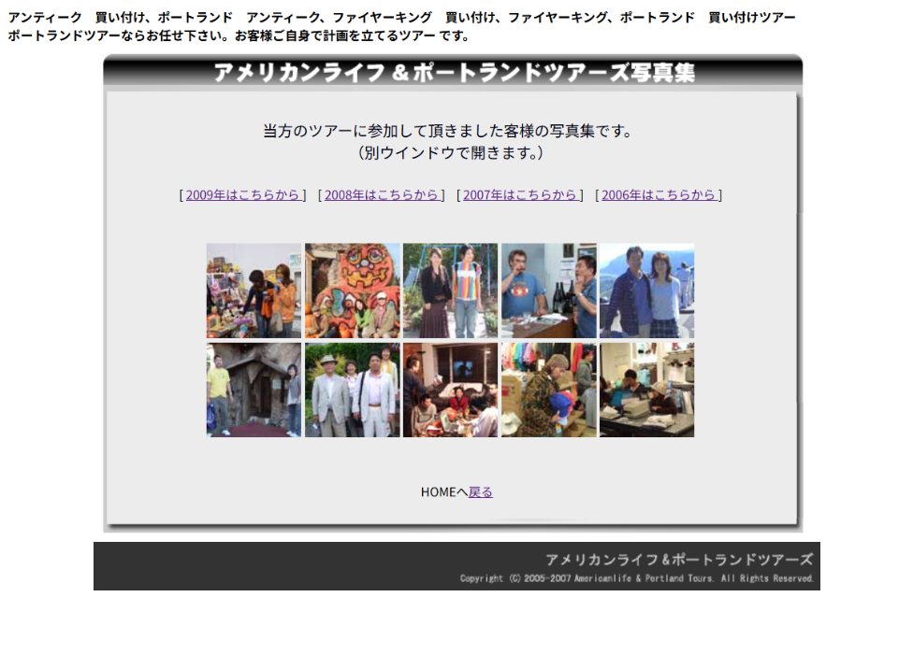Select the couple with mountain backdrop photo
The image size is (913, 654).
pos(646,291)
